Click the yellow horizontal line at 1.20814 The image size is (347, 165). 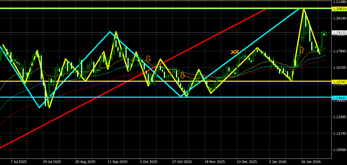pyautogui.click(x=102, y=8)
